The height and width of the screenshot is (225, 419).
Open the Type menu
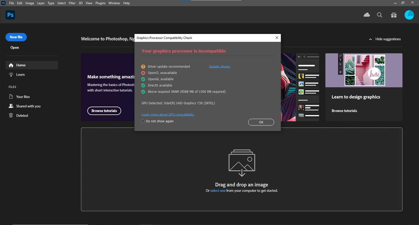(x=51, y=3)
